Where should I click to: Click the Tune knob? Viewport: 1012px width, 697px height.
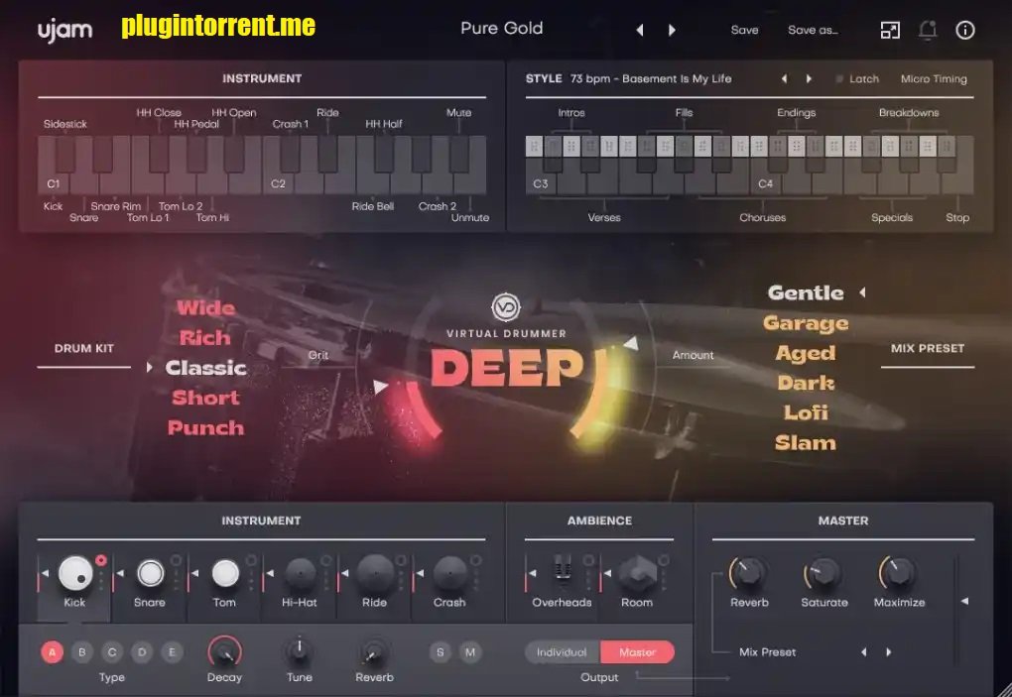click(x=300, y=651)
